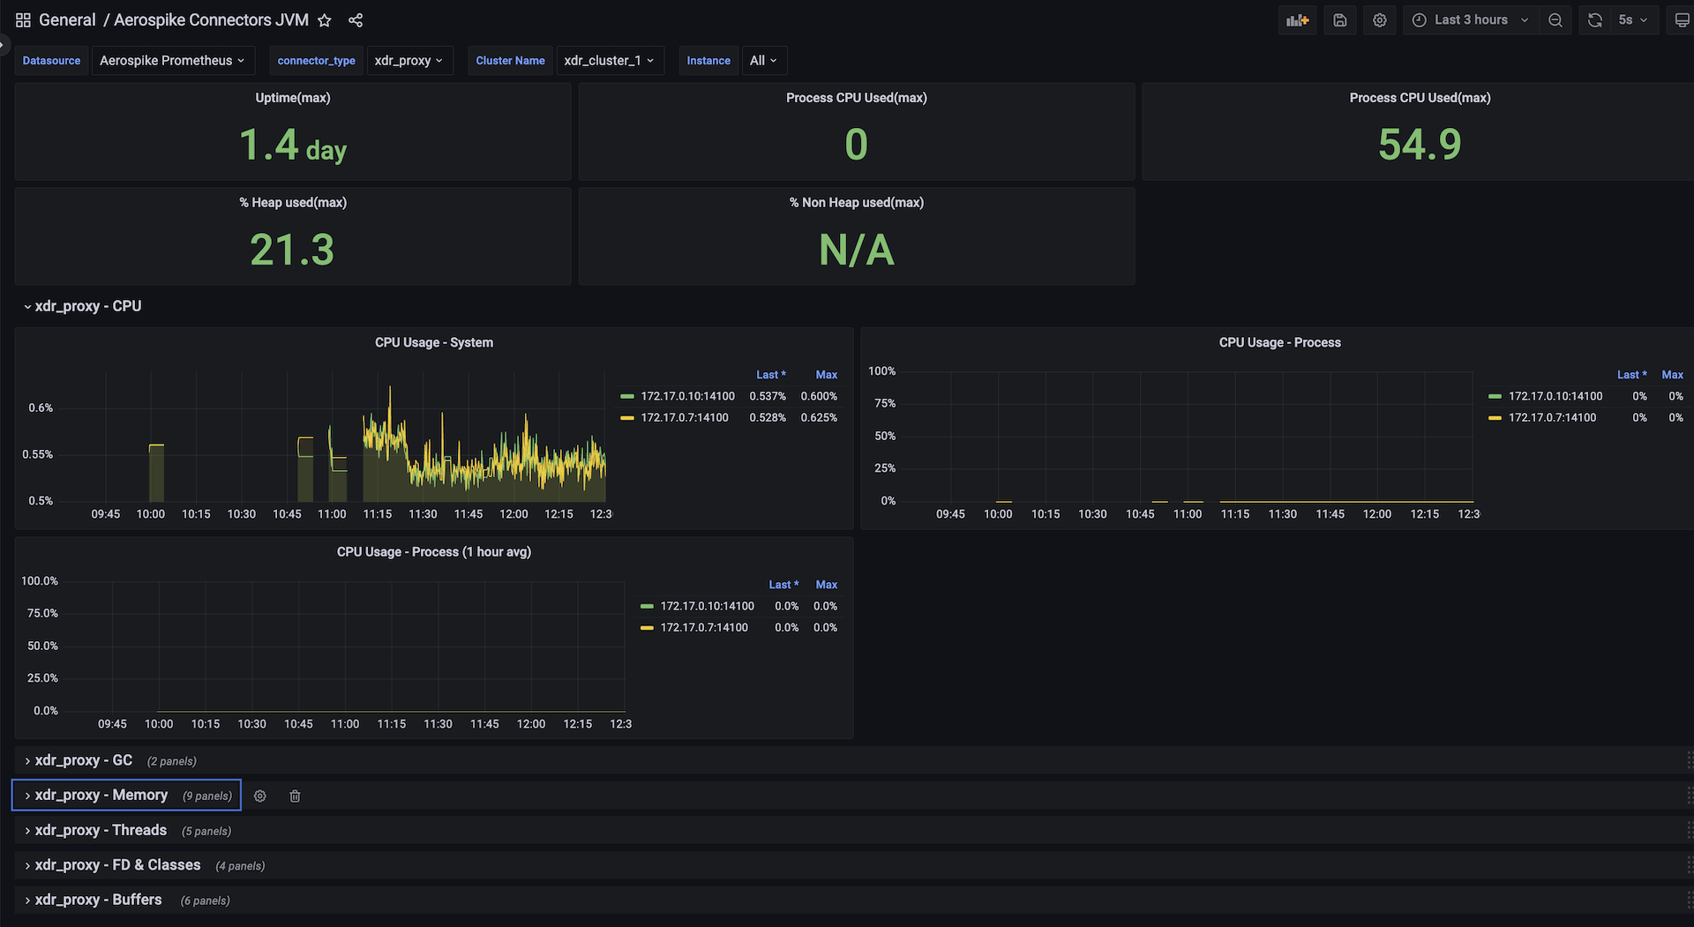Screen dimensions: 1694x927
Task: Open the Aerospike Prometheus datasource dropdown
Action: pos(173,61)
